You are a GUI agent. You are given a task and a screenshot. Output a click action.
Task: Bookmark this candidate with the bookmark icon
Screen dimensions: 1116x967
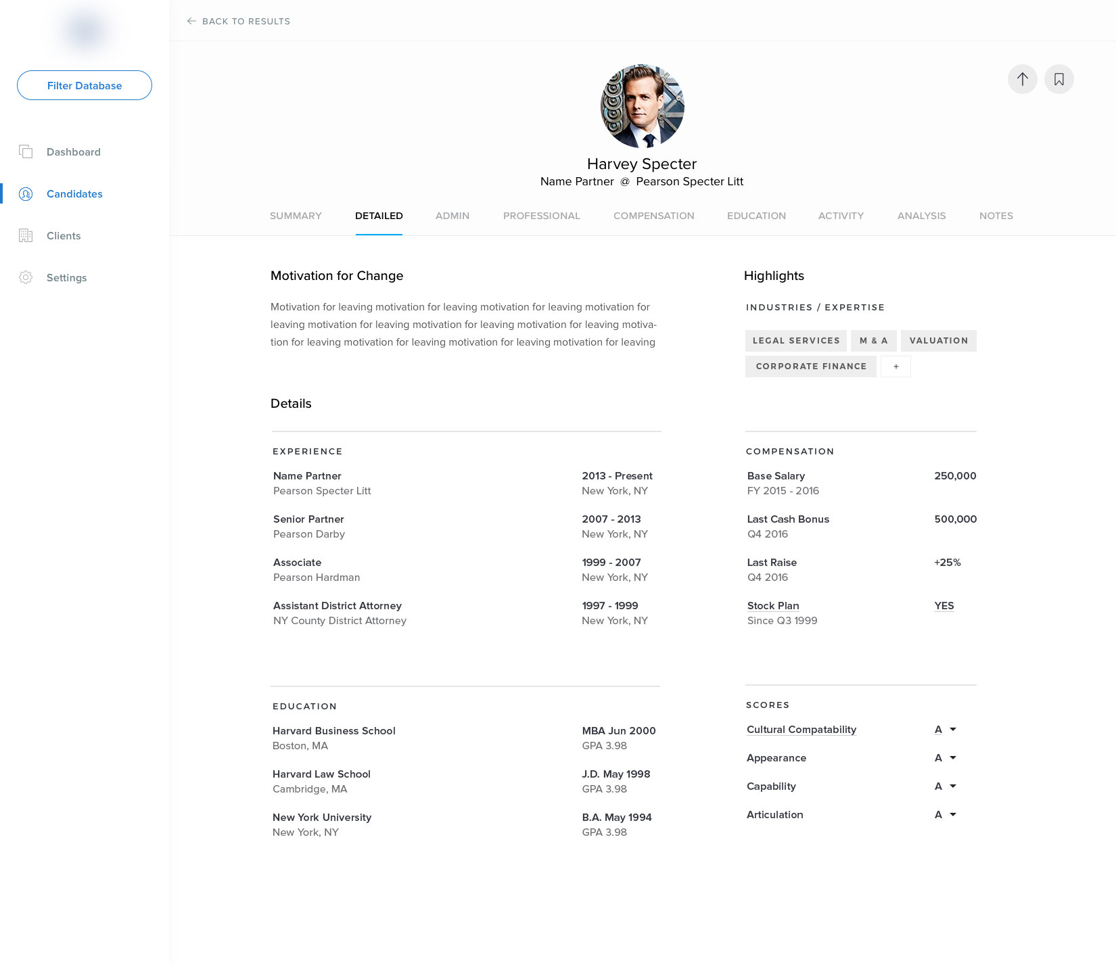(1059, 79)
